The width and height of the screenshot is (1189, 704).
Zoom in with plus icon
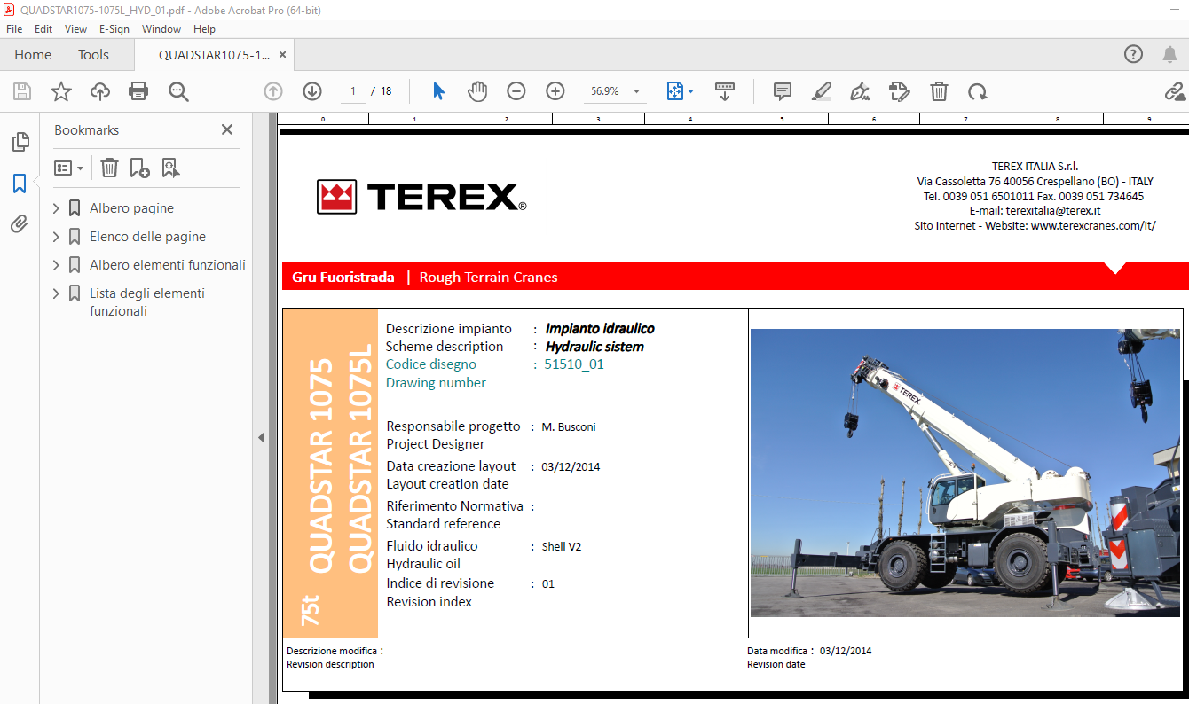pyautogui.click(x=555, y=91)
